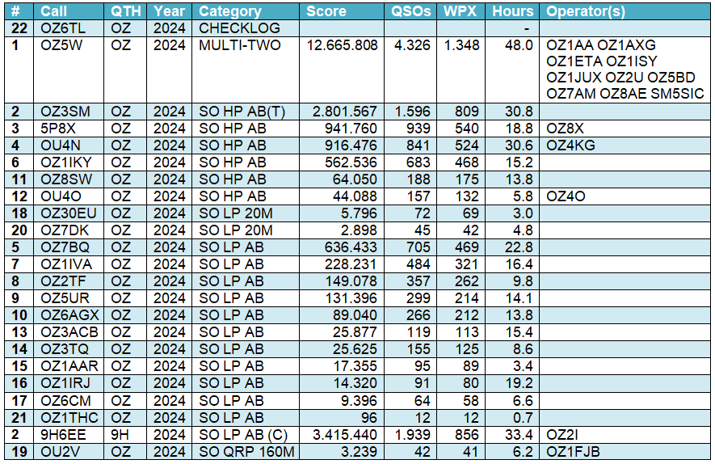
Task: Select the callsign OZ1THC
Action: point(69,417)
